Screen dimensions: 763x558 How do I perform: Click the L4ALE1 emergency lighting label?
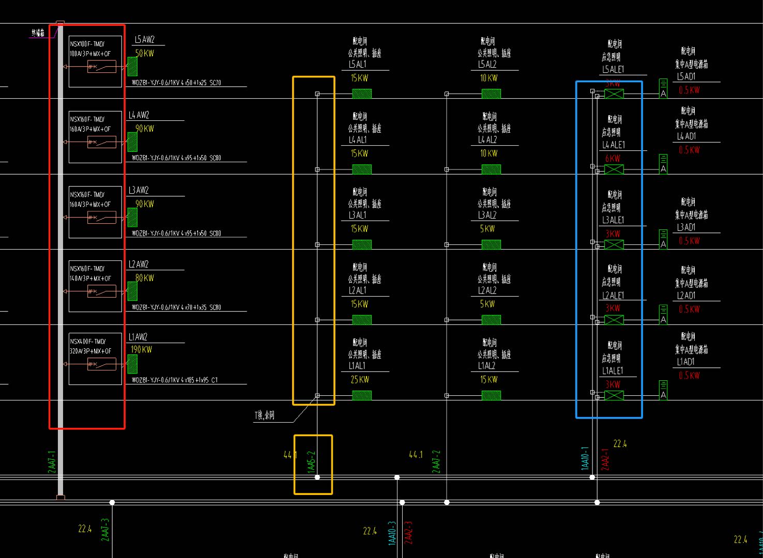(x=614, y=145)
